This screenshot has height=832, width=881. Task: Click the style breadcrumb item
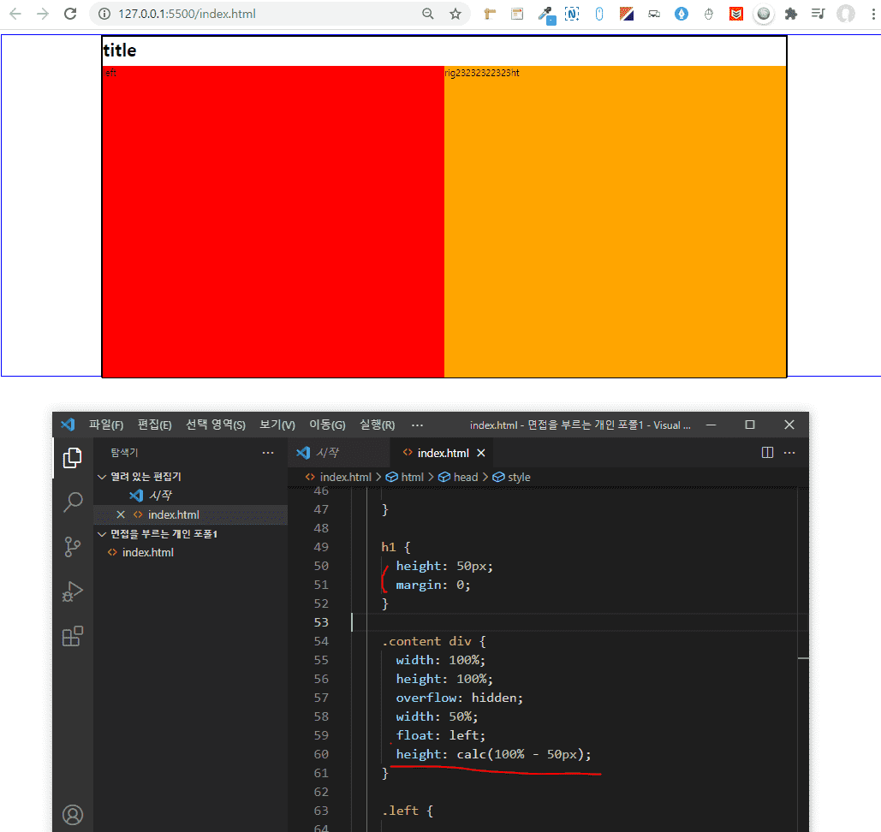coord(511,477)
